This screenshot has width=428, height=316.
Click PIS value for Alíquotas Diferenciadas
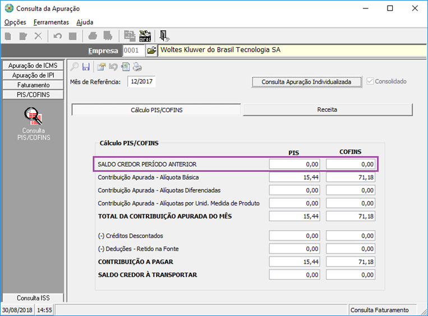[294, 190]
